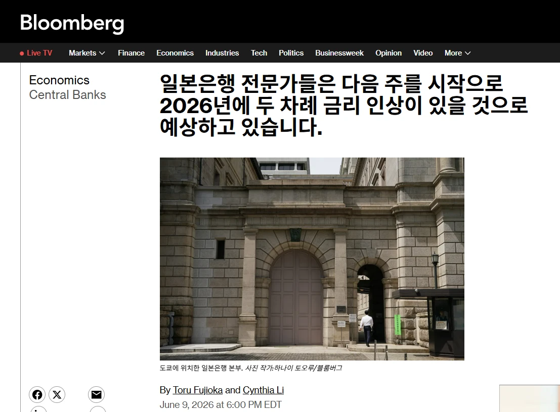This screenshot has width=560, height=412.
Task: Open author Toru Fujioka's profile
Action: tap(198, 390)
